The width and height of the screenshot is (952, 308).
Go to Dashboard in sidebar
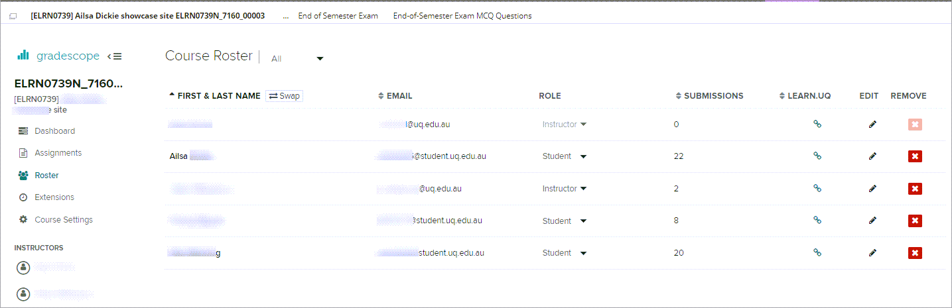[54, 131]
